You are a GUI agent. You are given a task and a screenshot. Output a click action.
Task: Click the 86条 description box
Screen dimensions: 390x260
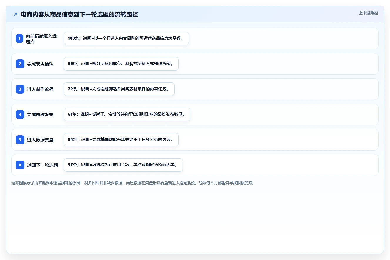point(121,64)
